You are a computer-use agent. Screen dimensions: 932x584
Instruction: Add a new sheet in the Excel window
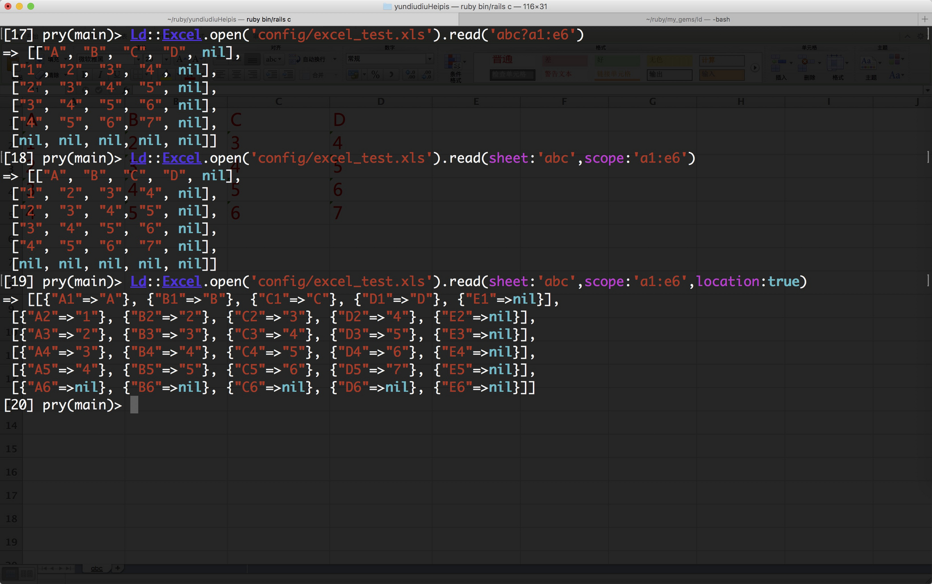pyautogui.click(x=117, y=568)
